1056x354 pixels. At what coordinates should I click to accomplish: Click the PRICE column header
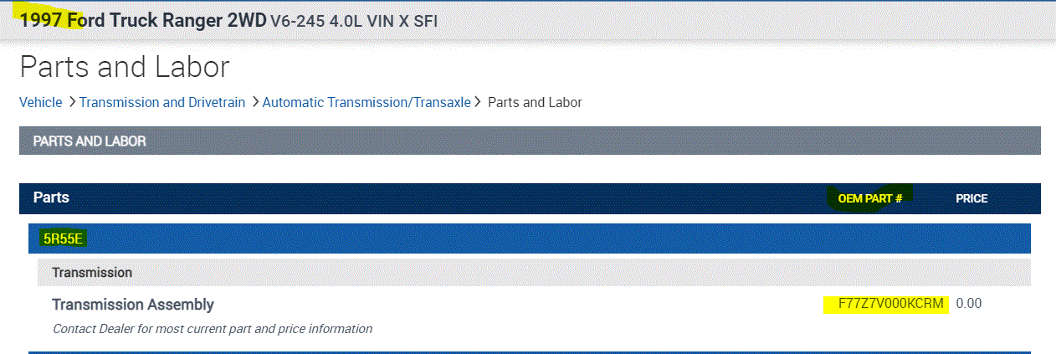point(971,198)
